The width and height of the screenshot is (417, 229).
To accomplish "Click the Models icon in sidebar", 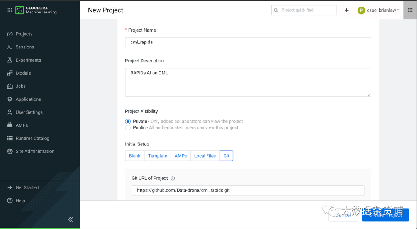I will 10,73.
